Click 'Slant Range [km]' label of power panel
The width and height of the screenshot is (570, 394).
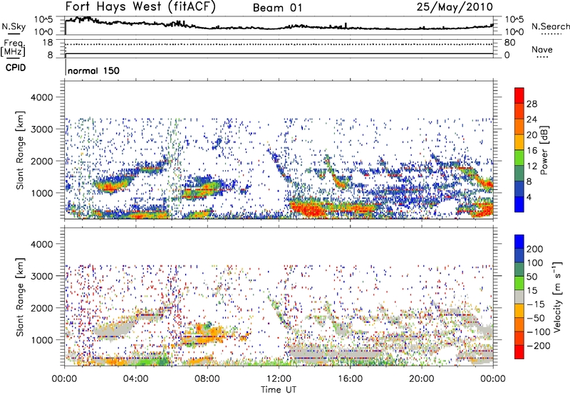tap(20, 151)
